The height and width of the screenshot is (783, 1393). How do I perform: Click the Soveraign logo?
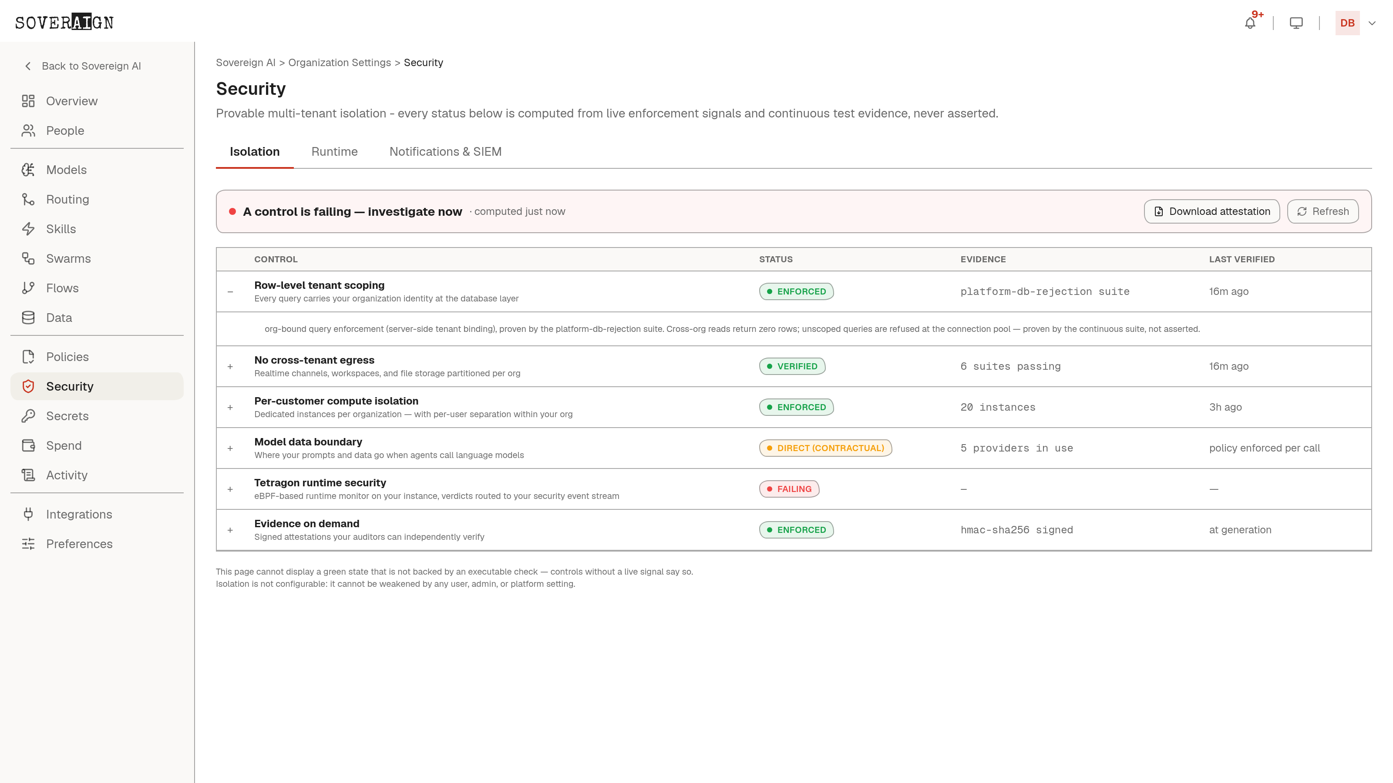pos(64,22)
